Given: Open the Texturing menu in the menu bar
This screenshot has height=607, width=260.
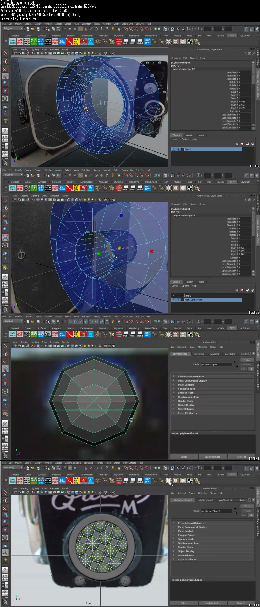Looking at the screenshot, I should [88, 463].
